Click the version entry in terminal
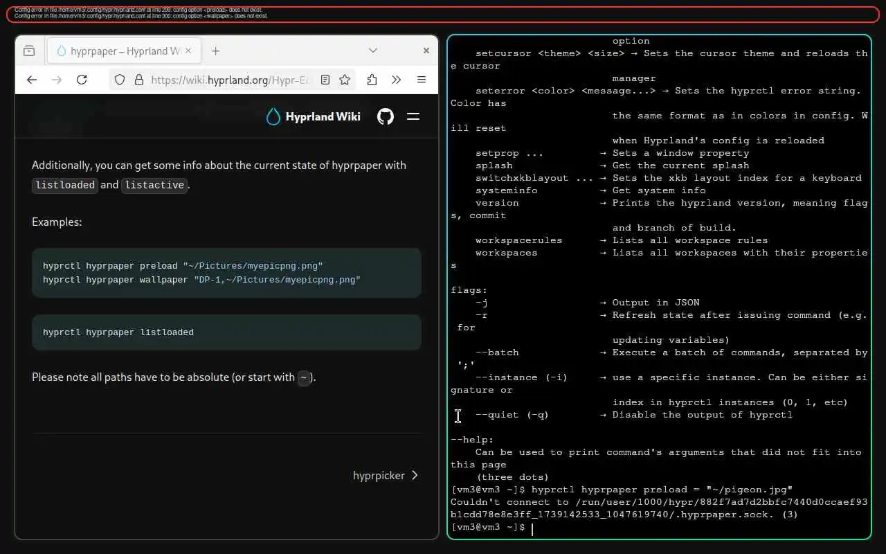Image resolution: width=886 pixels, height=554 pixels. click(497, 203)
